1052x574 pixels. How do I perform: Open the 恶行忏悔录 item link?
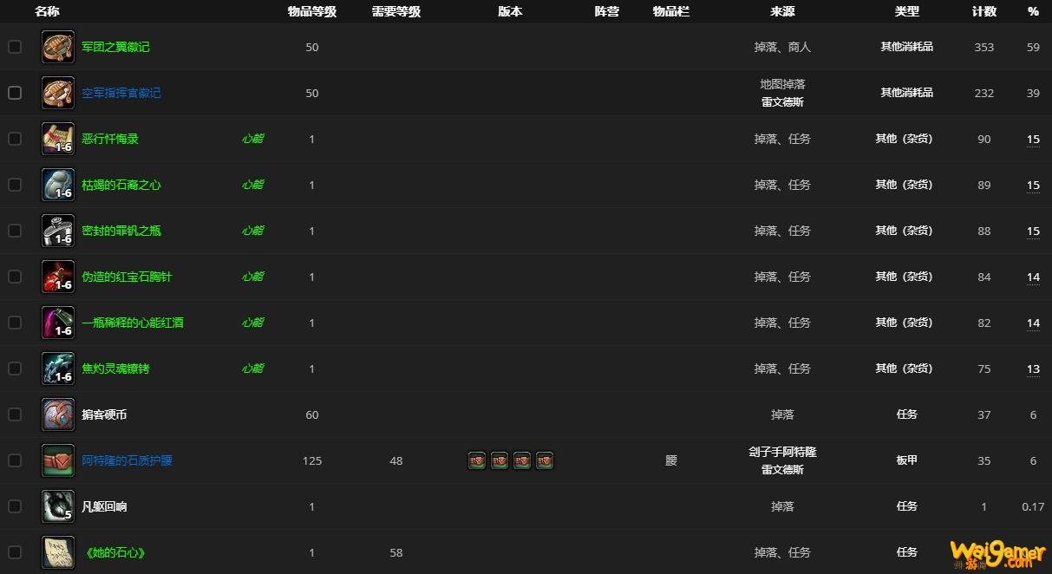click(110, 139)
